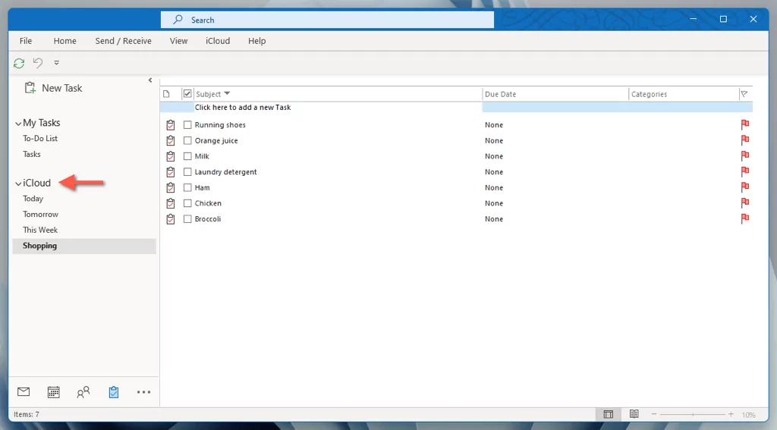Collapse the iCloud folder group
Screen dimensions: 777x430
18,184
